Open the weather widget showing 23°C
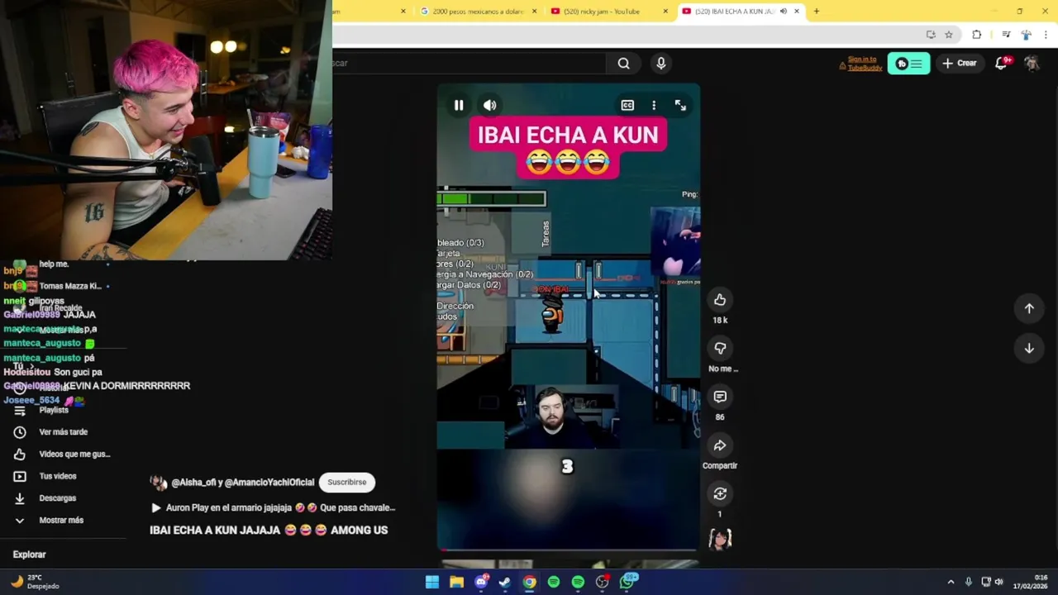The width and height of the screenshot is (1058, 595). pyautogui.click(x=36, y=582)
